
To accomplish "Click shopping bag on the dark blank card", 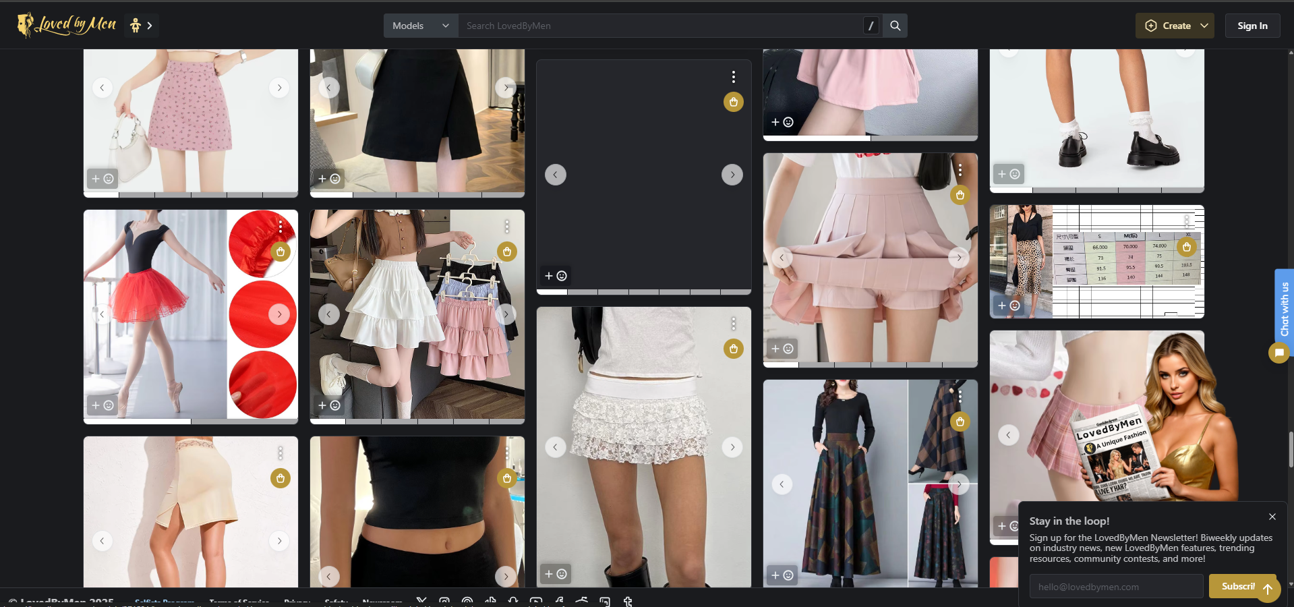I will click(x=734, y=102).
